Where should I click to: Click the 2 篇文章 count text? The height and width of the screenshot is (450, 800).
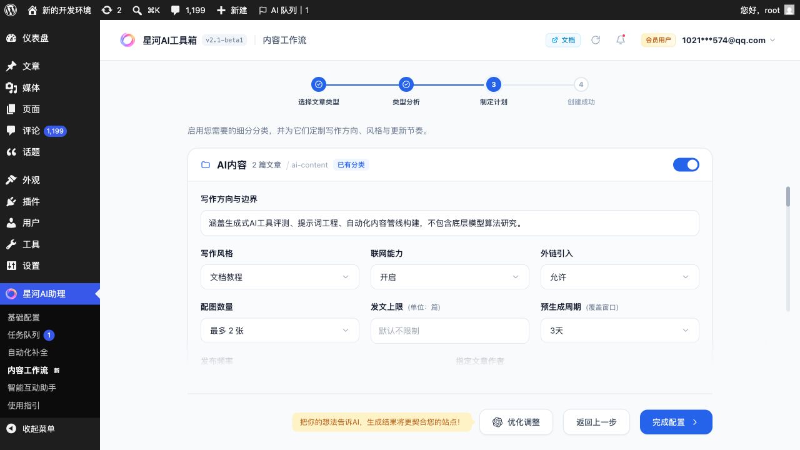(267, 165)
